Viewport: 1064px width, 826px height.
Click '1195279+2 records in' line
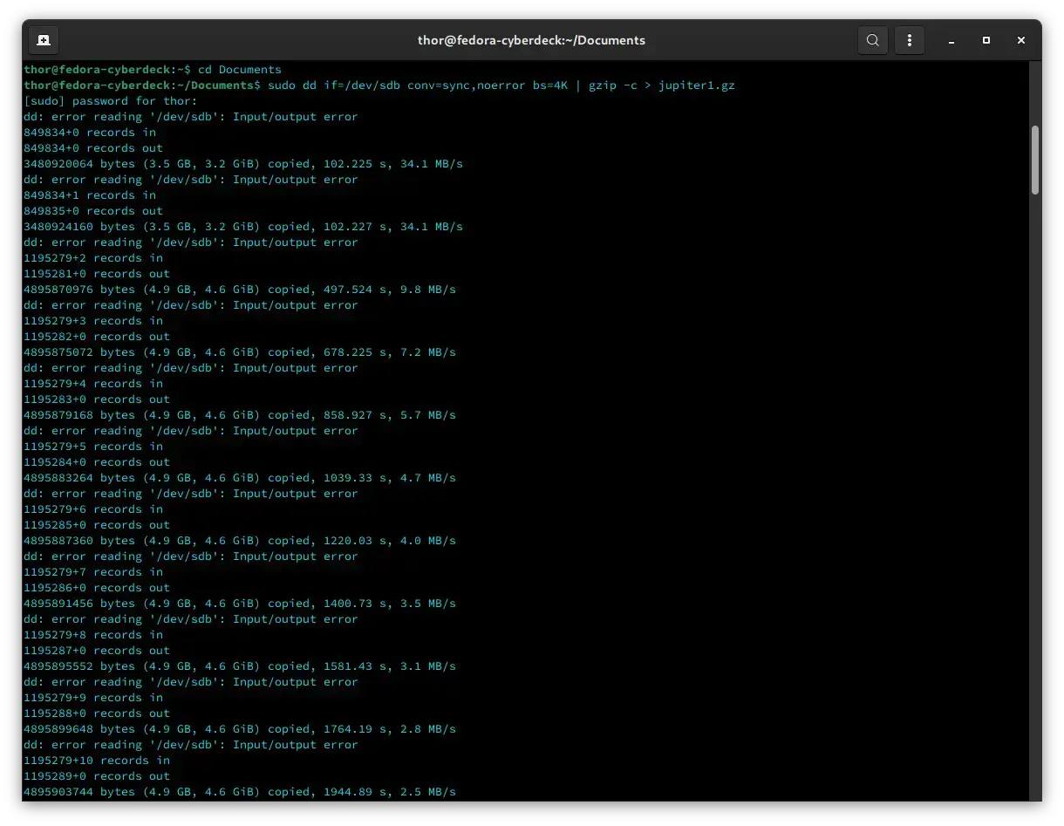pyautogui.click(x=93, y=257)
